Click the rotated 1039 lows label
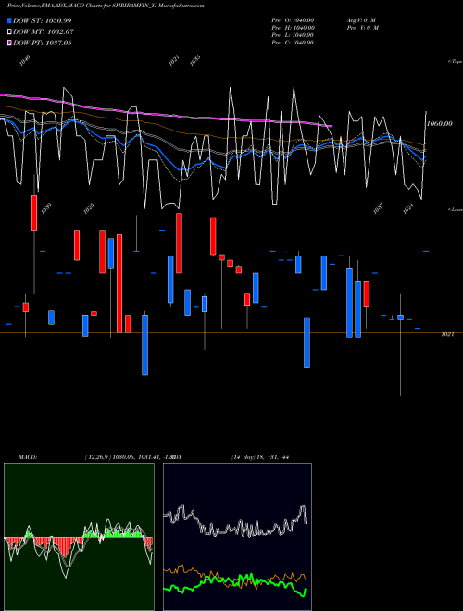 (46, 209)
